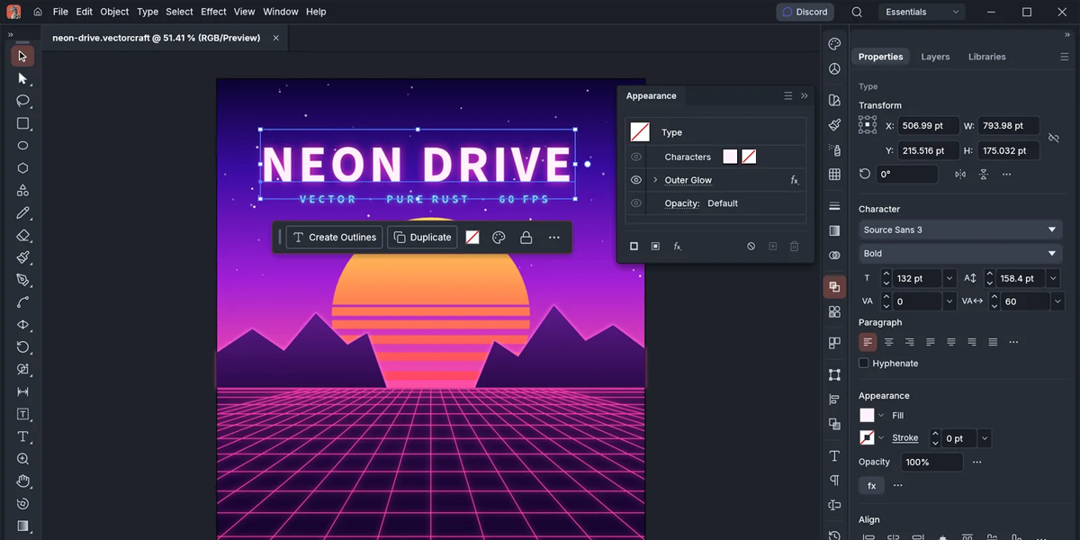Add new effect in Appearance panel footer
1080x540 pixels.
(x=677, y=246)
